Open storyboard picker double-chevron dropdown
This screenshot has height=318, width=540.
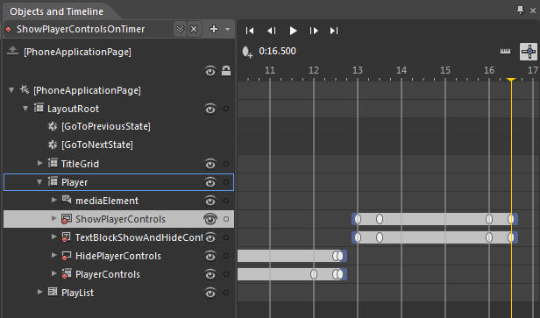[x=180, y=29]
